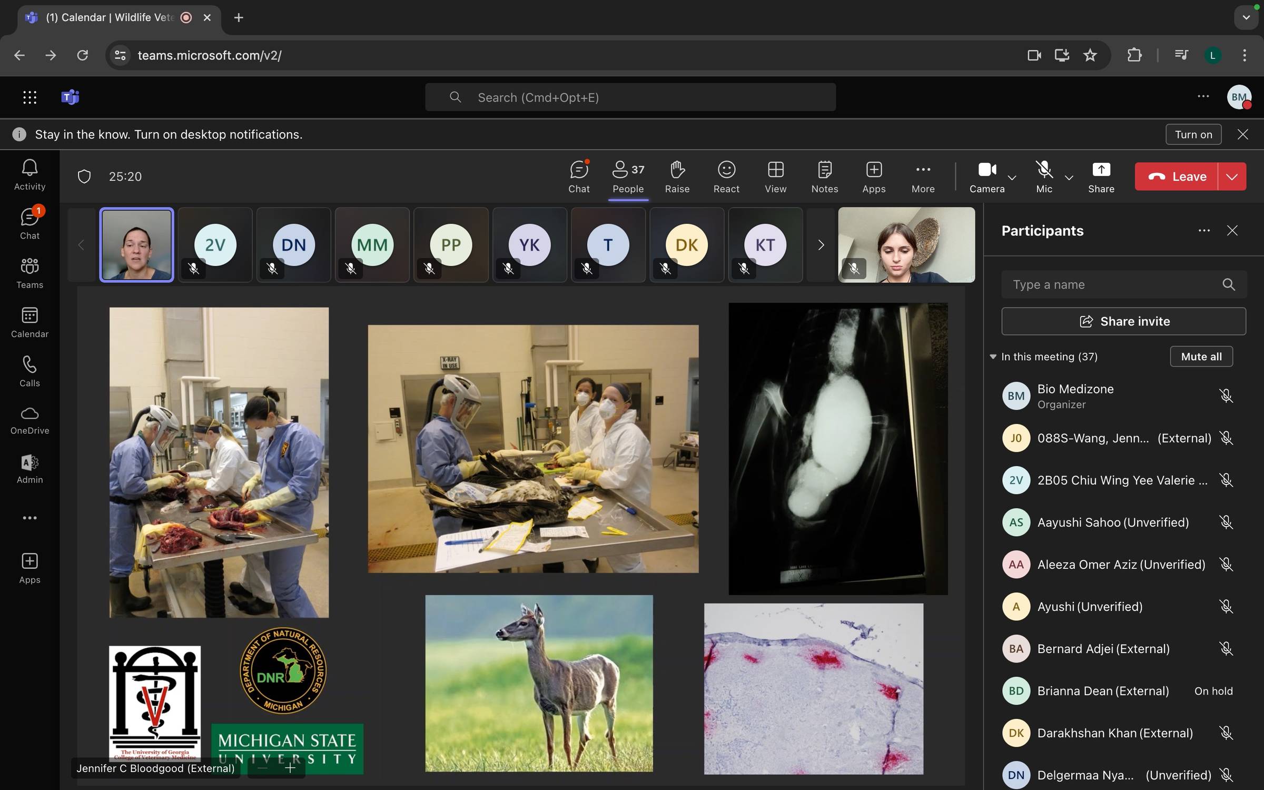Unmute using the Mic button
The height and width of the screenshot is (790, 1264).
[1044, 176]
